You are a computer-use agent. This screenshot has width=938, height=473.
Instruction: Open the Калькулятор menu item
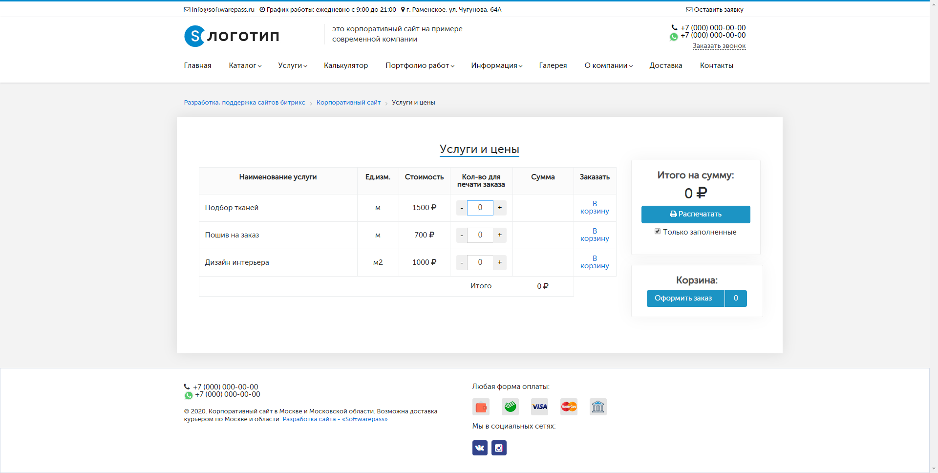point(346,65)
